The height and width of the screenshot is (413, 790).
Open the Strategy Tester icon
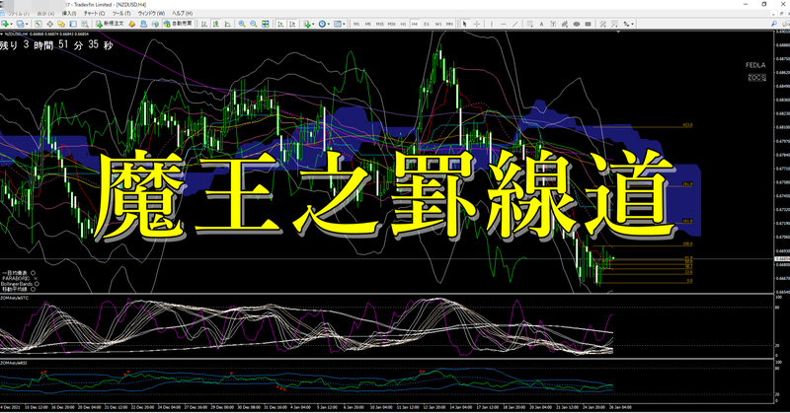85,24
